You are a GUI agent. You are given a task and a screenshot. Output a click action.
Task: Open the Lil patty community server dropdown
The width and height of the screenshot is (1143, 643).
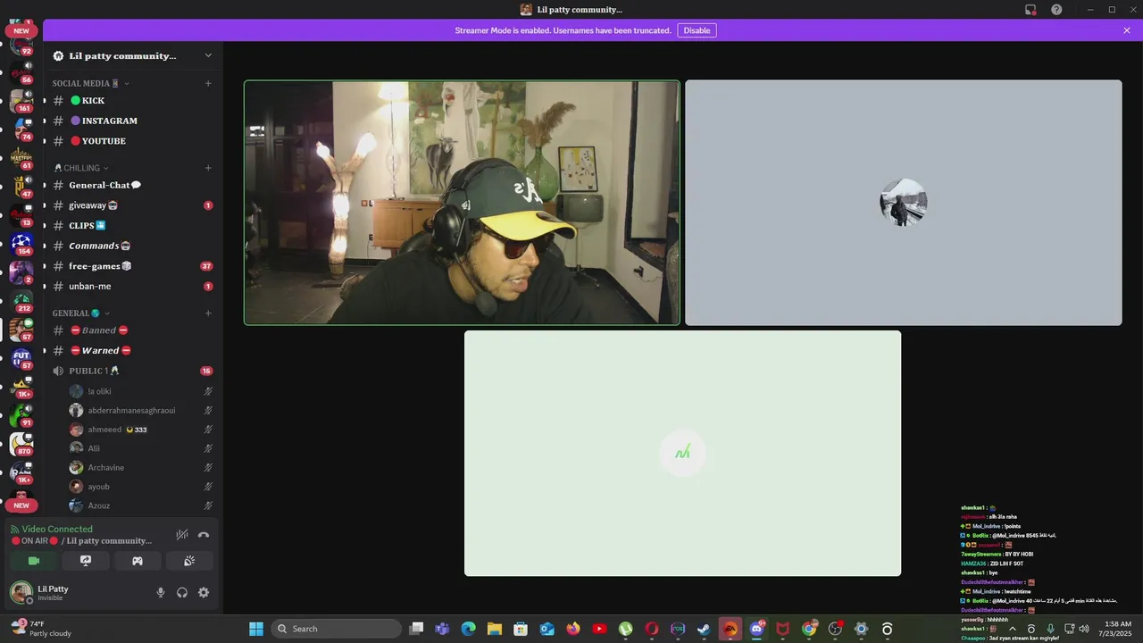click(x=208, y=55)
